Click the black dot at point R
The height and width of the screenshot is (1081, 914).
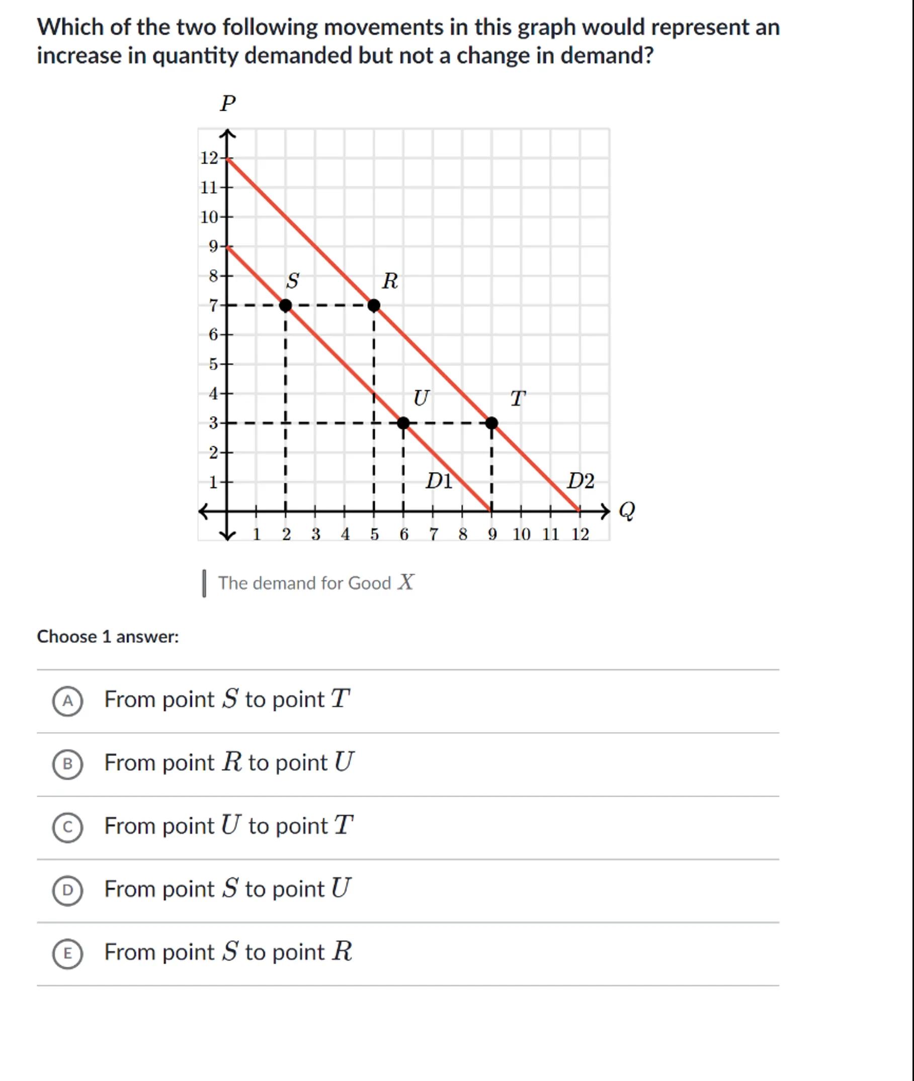click(x=374, y=305)
